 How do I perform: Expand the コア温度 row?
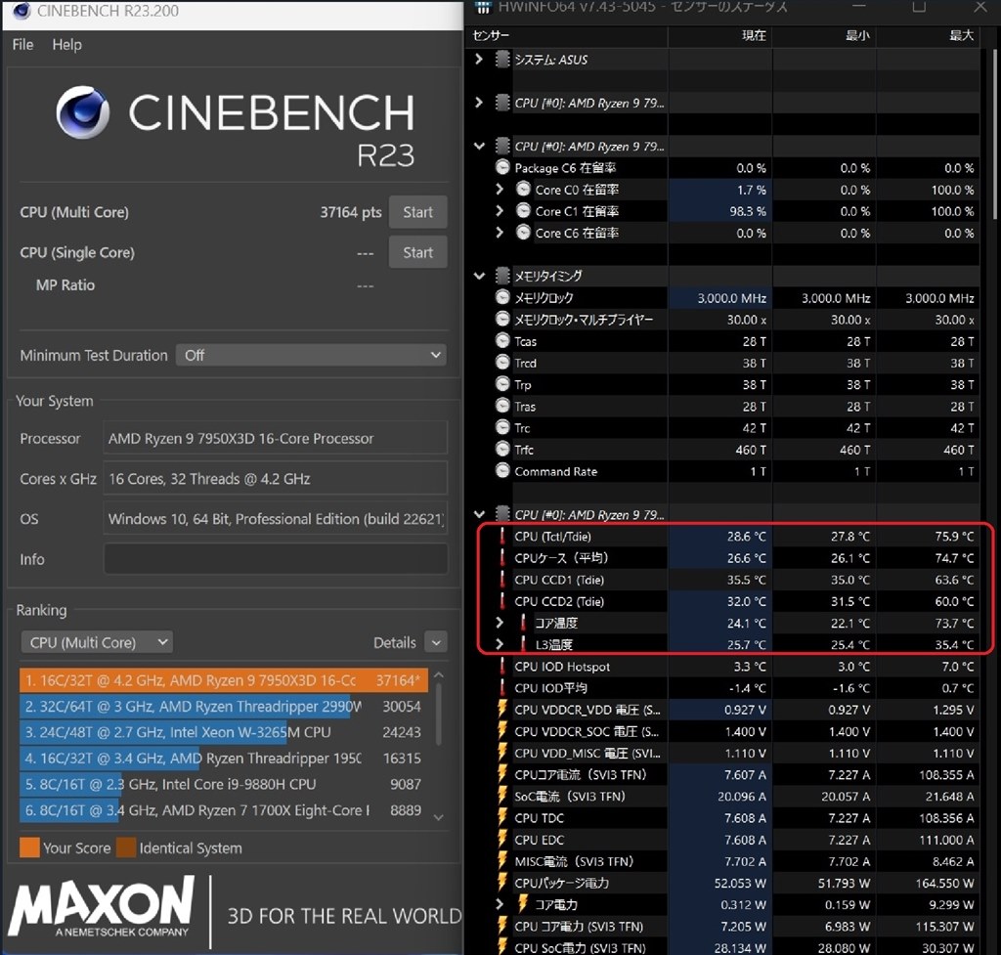500,623
